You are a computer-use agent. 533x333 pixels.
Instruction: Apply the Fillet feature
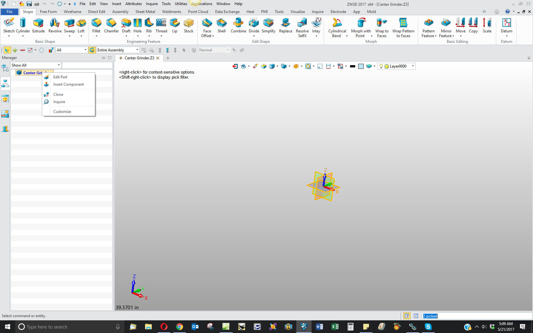click(96, 25)
